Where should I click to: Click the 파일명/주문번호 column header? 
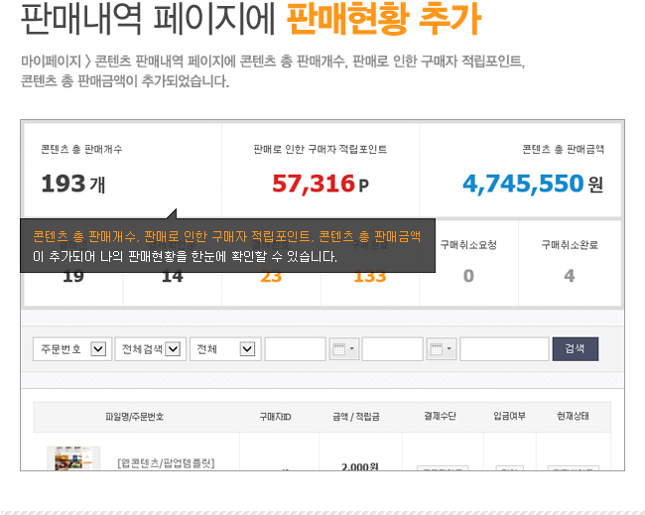coord(135,417)
